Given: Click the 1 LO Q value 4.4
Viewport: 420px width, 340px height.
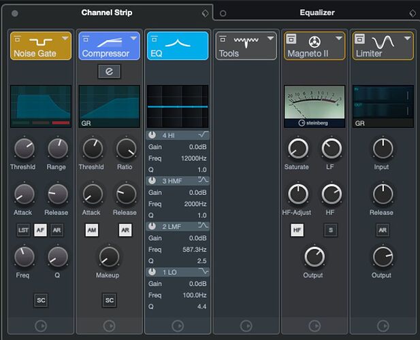Looking at the screenshot, I should 201,307.
